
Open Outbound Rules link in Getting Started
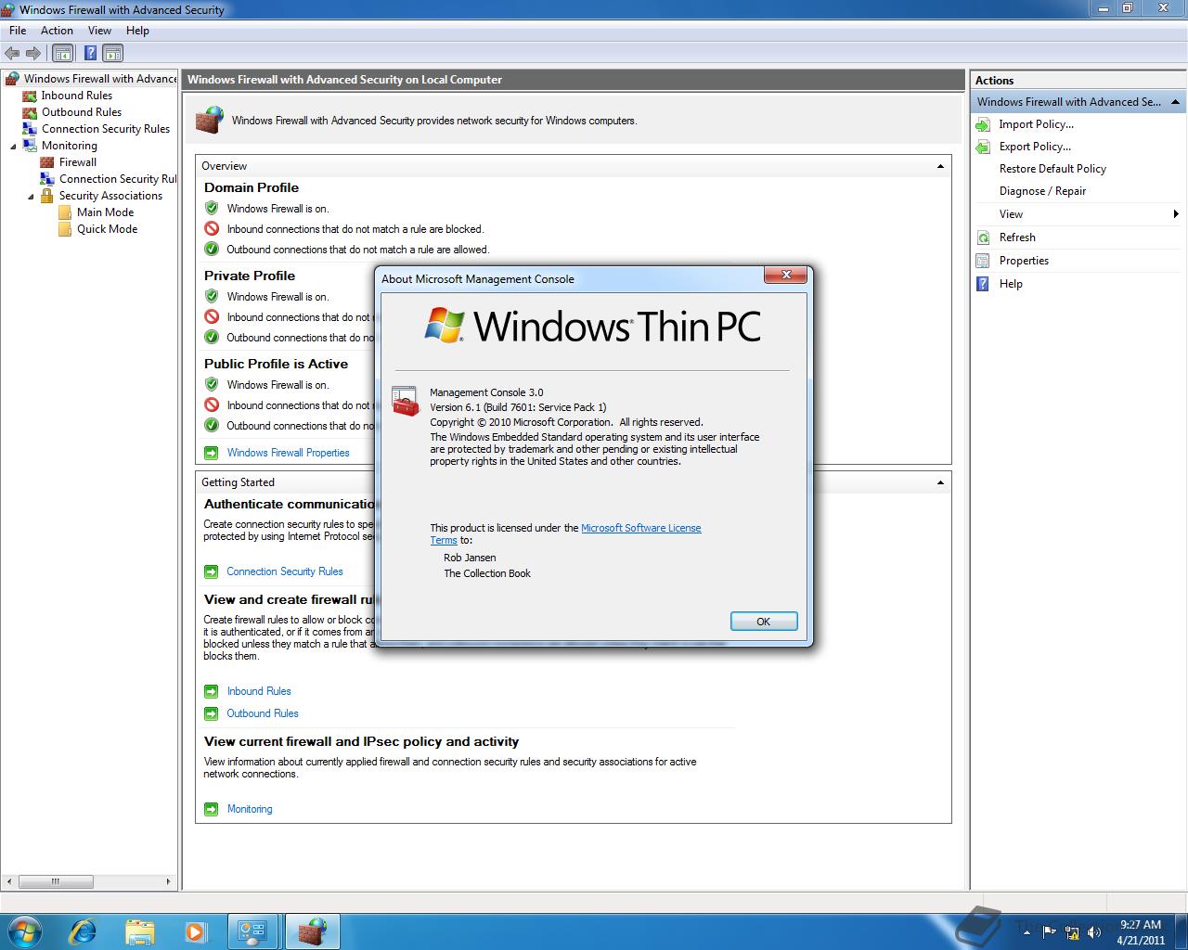263,713
